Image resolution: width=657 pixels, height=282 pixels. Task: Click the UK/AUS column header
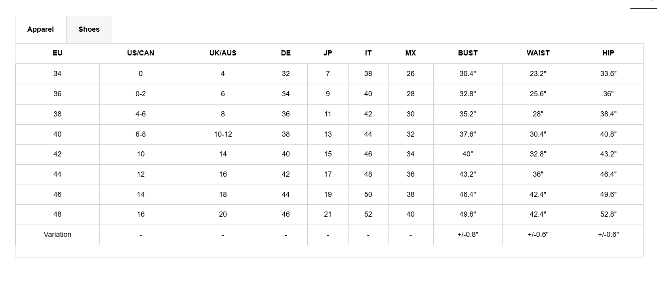point(223,53)
